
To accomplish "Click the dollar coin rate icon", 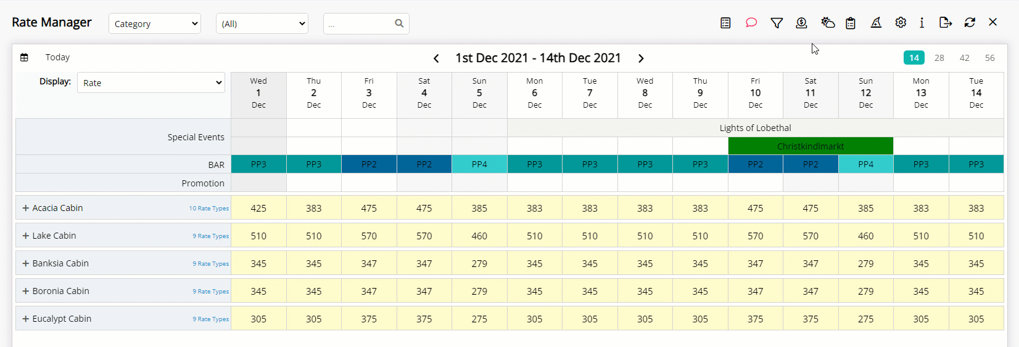I will pyautogui.click(x=801, y=23).
